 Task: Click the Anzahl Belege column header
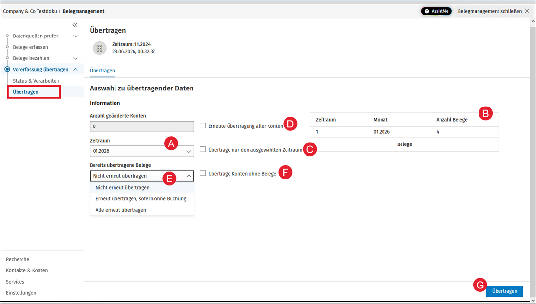point(452,120)
